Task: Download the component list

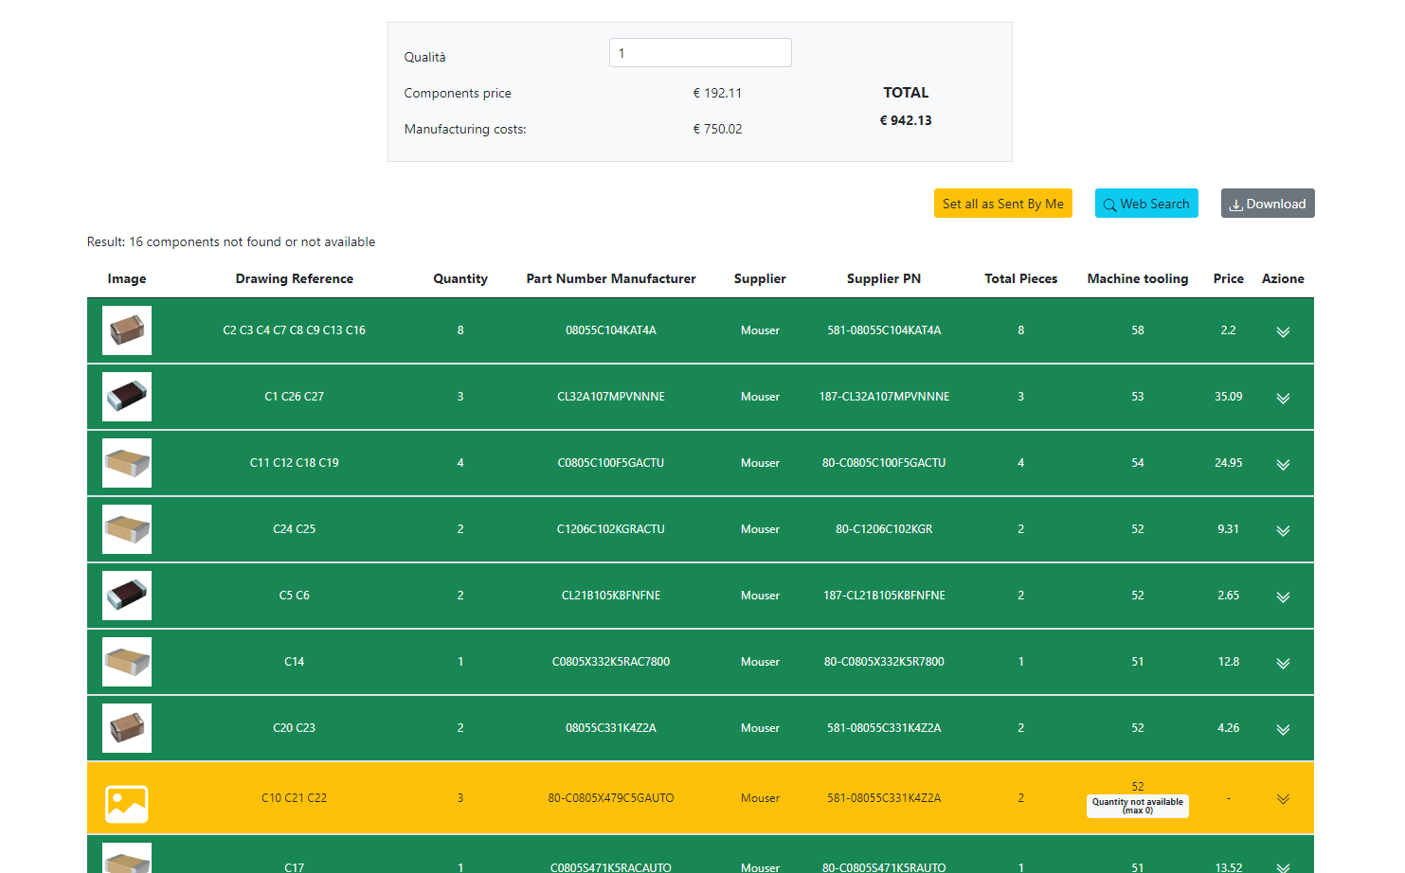Action: coord(1268,204)
